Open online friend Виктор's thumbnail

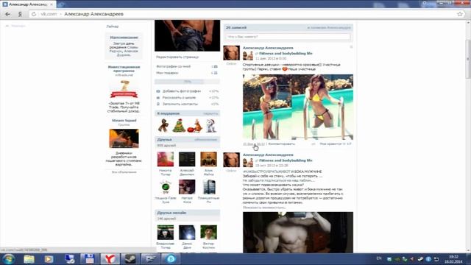[208, 233]
